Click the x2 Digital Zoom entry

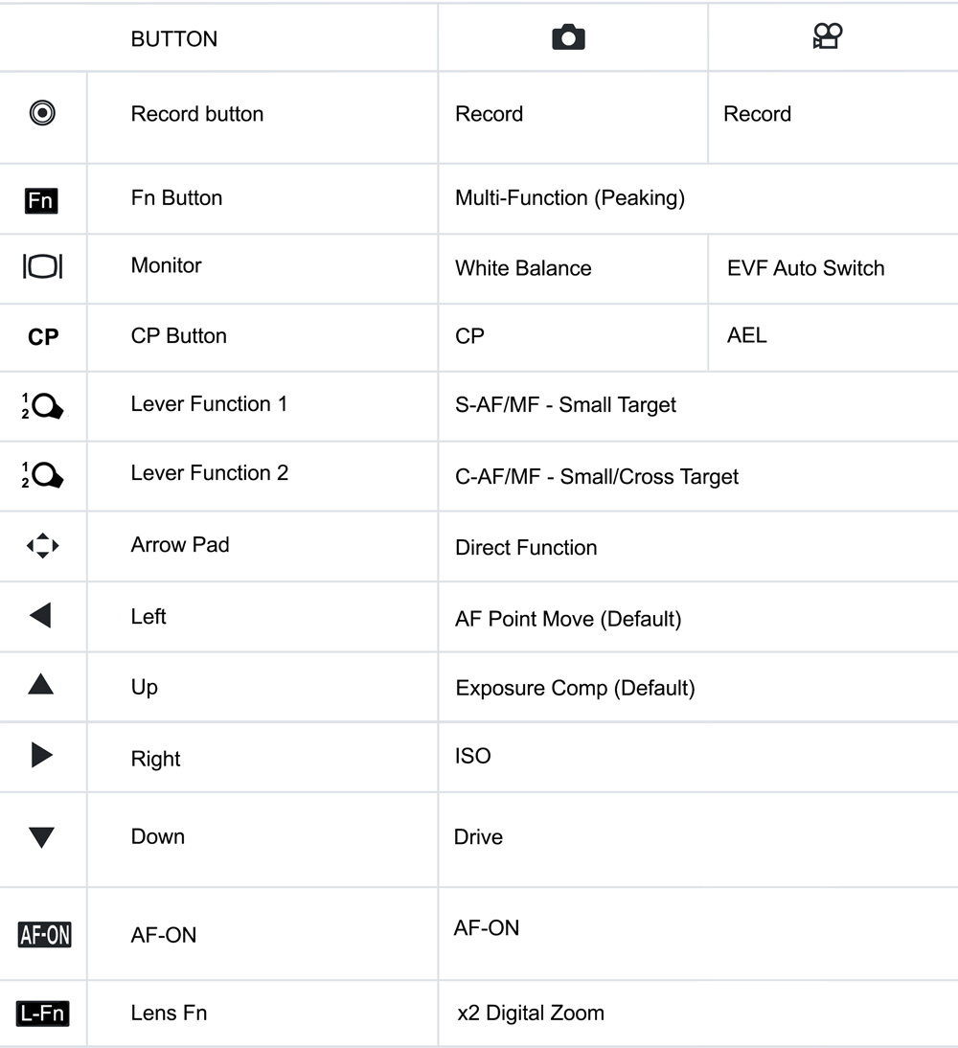point(531,1013)
